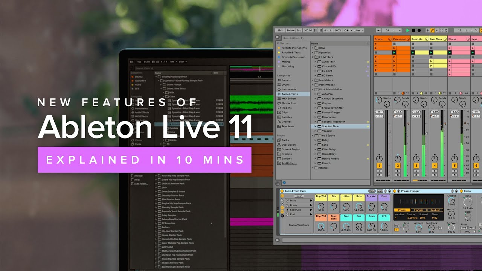Toggle the Hz rate mode in Phaser-Flanger
Image resolution: width=482 pixels, height=271 pixels.
pos(397,226)
